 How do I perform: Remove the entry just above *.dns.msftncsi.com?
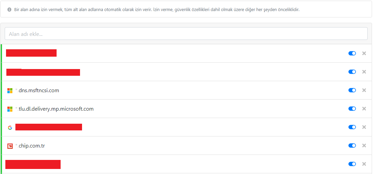click(x=364, y=72)
